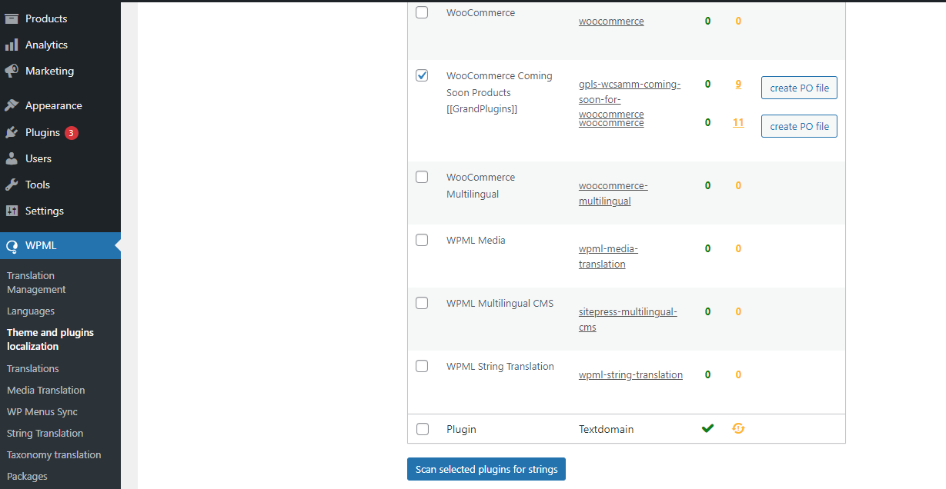Select the Analytics bar-chart icon
This screenshot has width=946, height=489.
(x=13, y=45)
